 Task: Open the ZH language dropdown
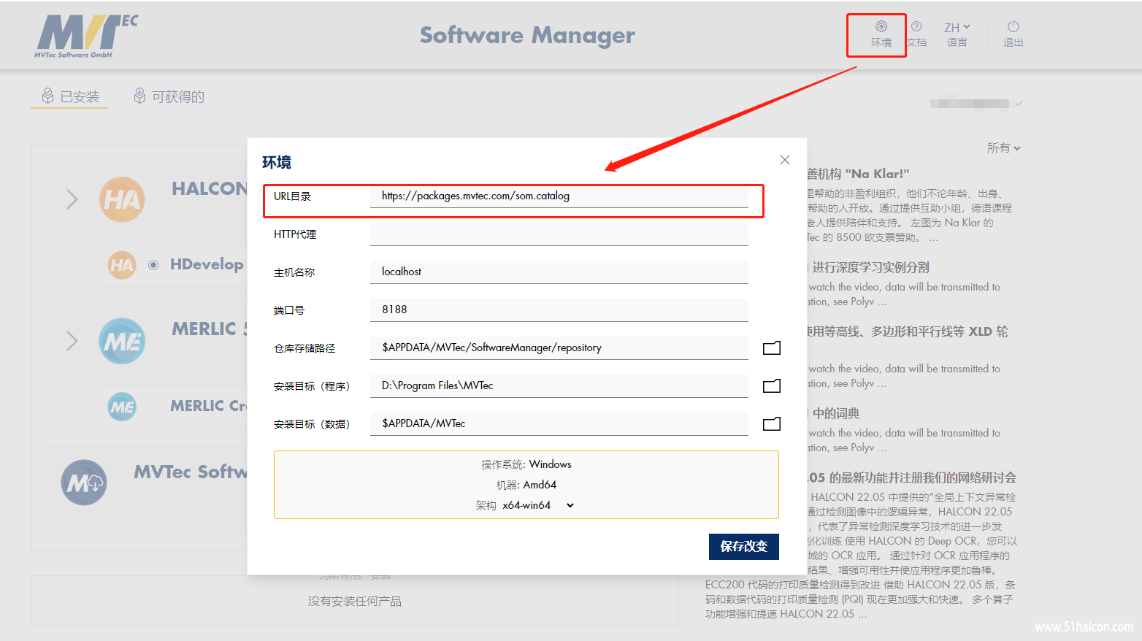click(x=957, y=27)
